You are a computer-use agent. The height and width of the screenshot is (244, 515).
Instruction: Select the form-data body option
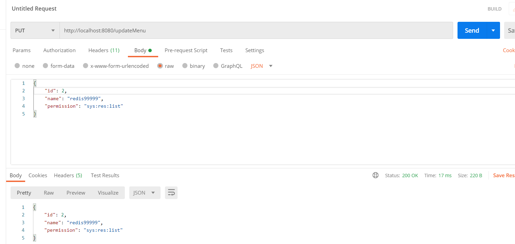click(59, 66)
